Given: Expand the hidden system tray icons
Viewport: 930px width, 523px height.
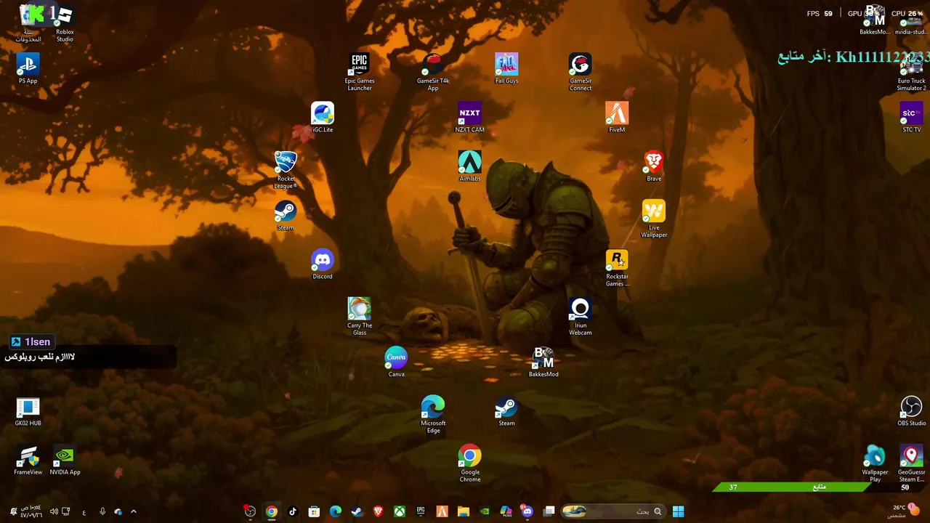Looking at the screenshot, I should 133,511.
